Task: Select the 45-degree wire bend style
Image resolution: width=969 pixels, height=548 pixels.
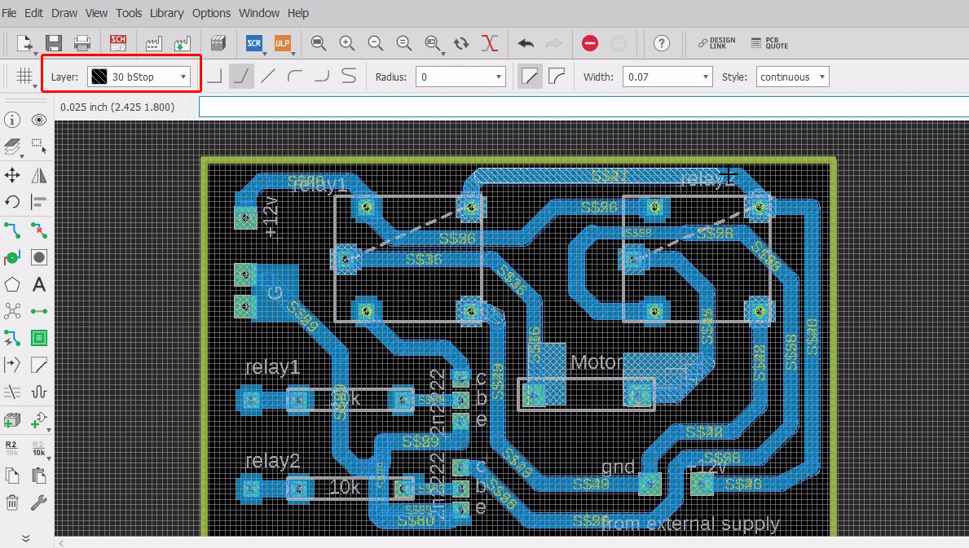Action: [x=241, y=77]
